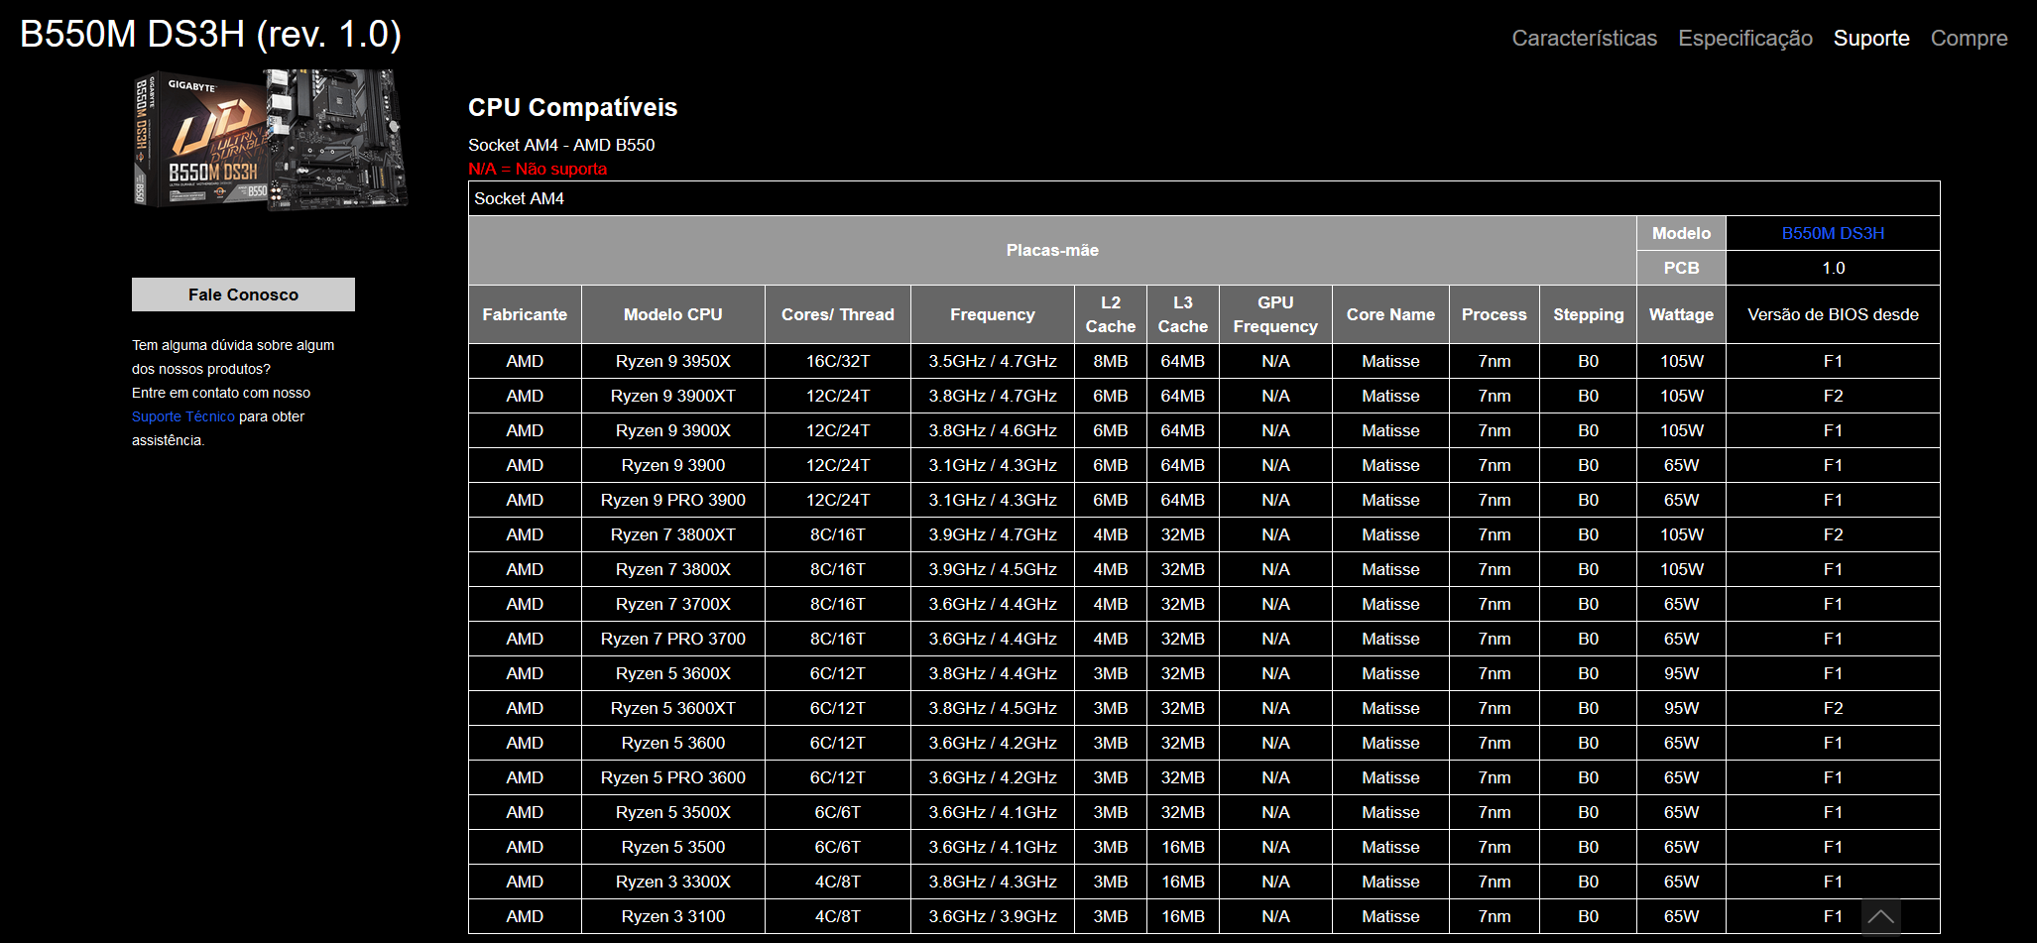
Task: Click the Cores/ Thread column header
Action: (x=837, y=314)
